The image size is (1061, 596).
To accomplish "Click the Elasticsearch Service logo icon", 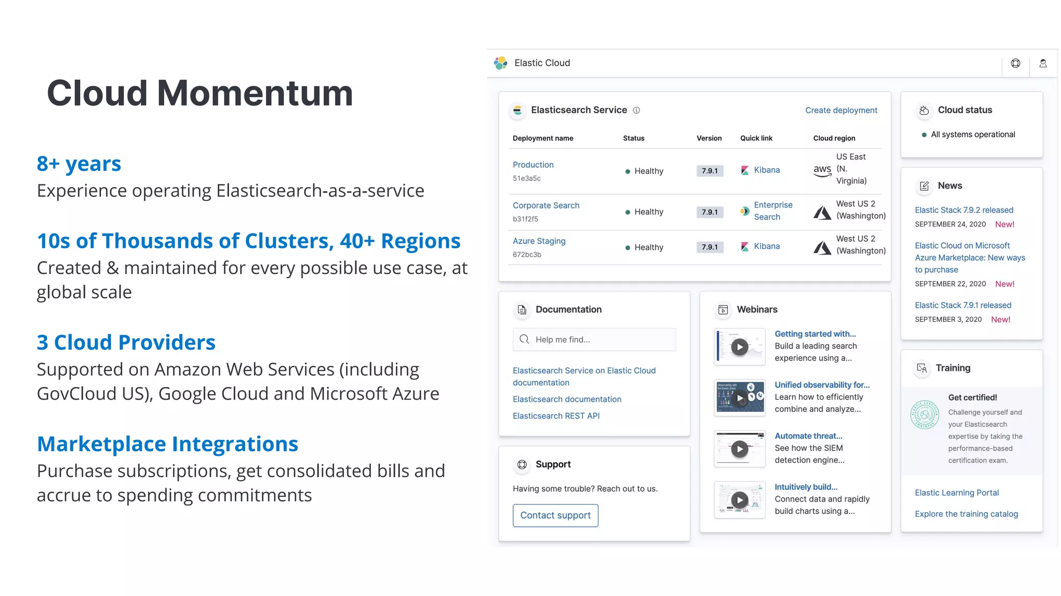I will click(x=517, y=110).
